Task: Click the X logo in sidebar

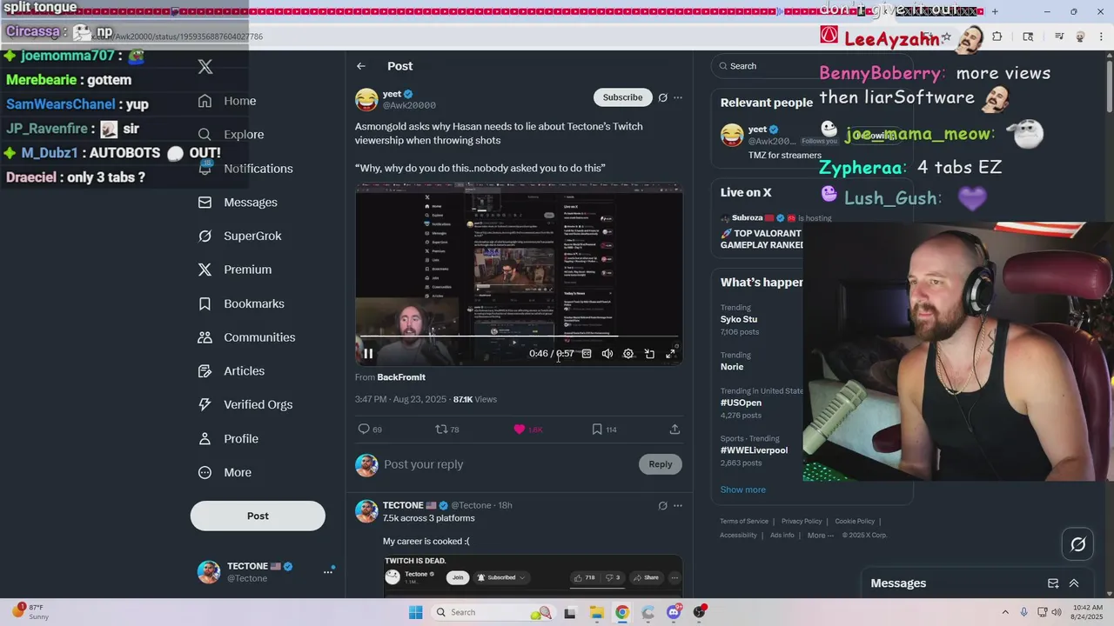Action: (x=205, y=66)
